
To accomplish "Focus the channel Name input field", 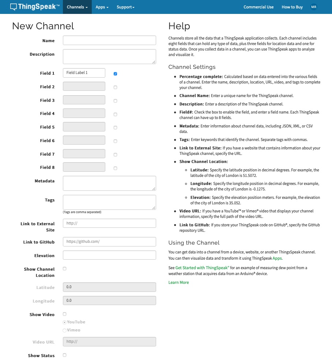I will pos(109,40).
